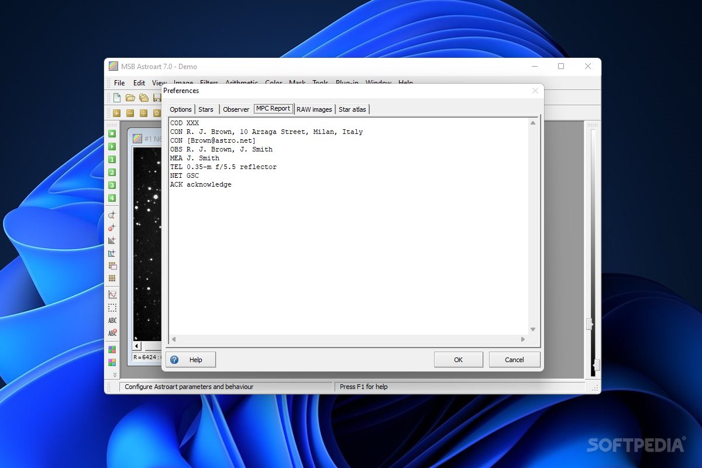Click the 'NET GSC' line

point(184,176)
